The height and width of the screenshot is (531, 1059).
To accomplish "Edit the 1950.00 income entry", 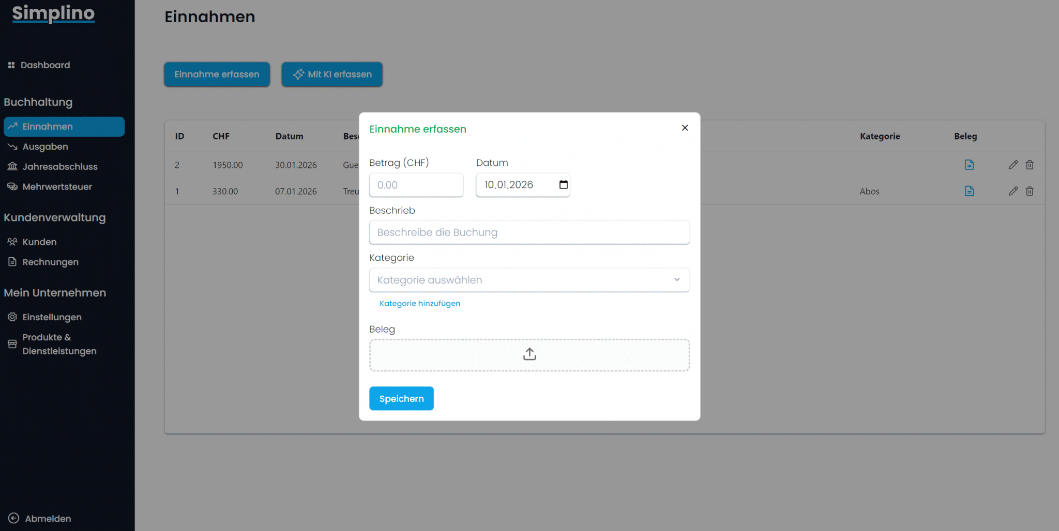I will pos(1013,165).
